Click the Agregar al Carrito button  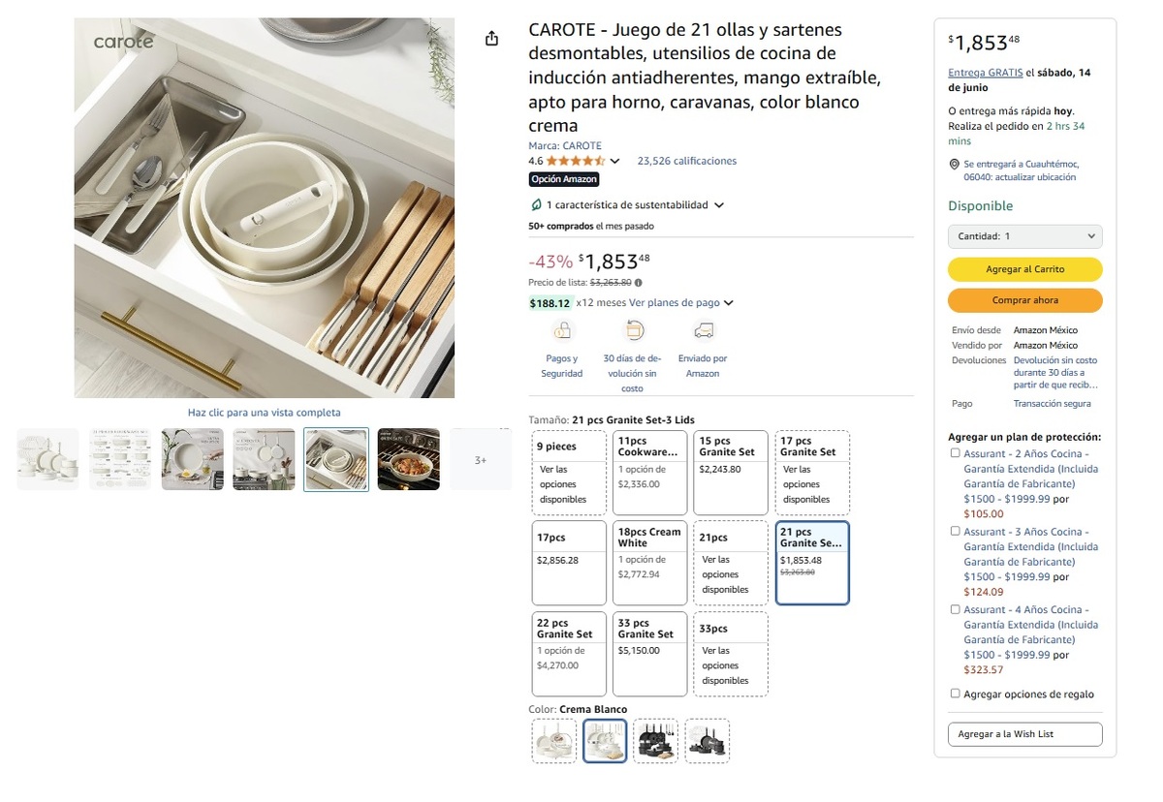click(1024, 269)
